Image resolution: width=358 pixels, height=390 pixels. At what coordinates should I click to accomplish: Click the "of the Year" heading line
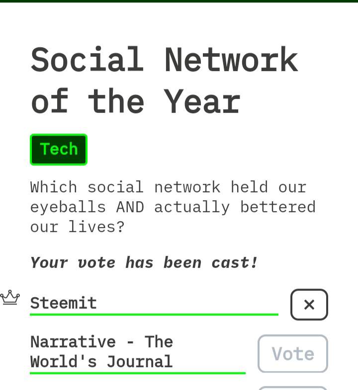click(x=136, y=101)
